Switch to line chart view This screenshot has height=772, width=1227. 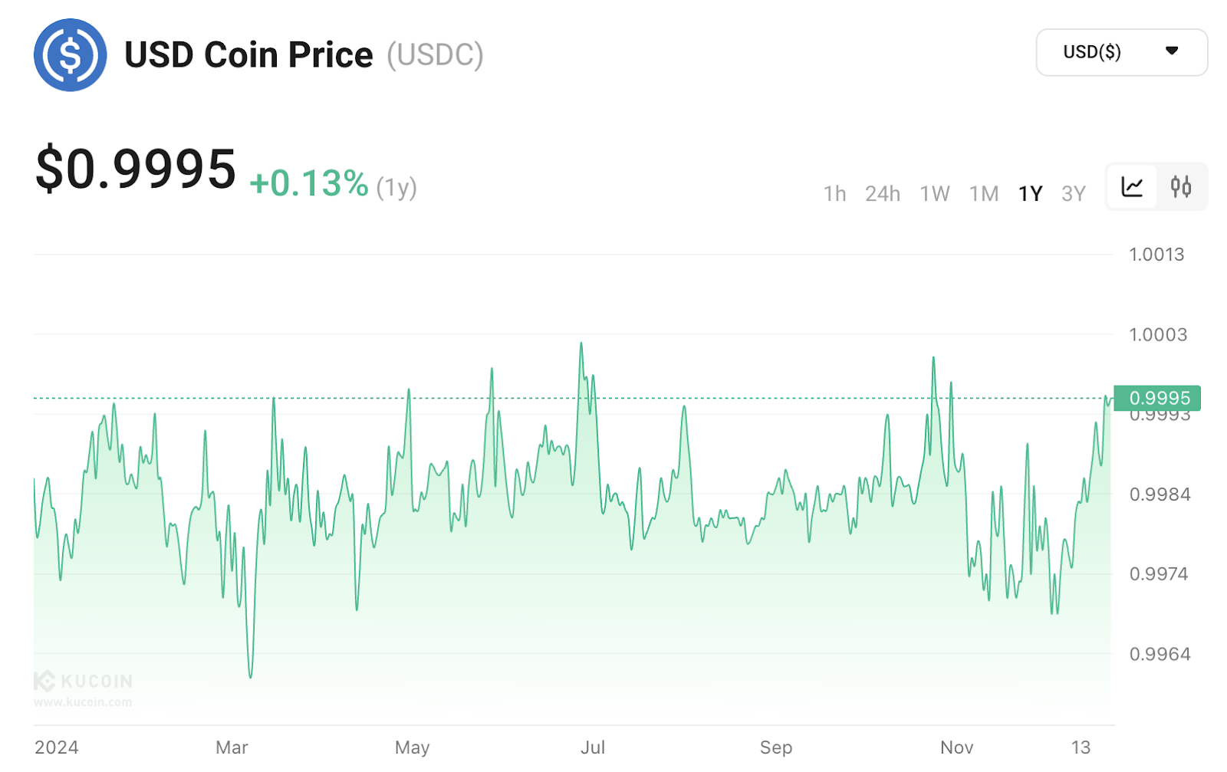click(1132, 186)
